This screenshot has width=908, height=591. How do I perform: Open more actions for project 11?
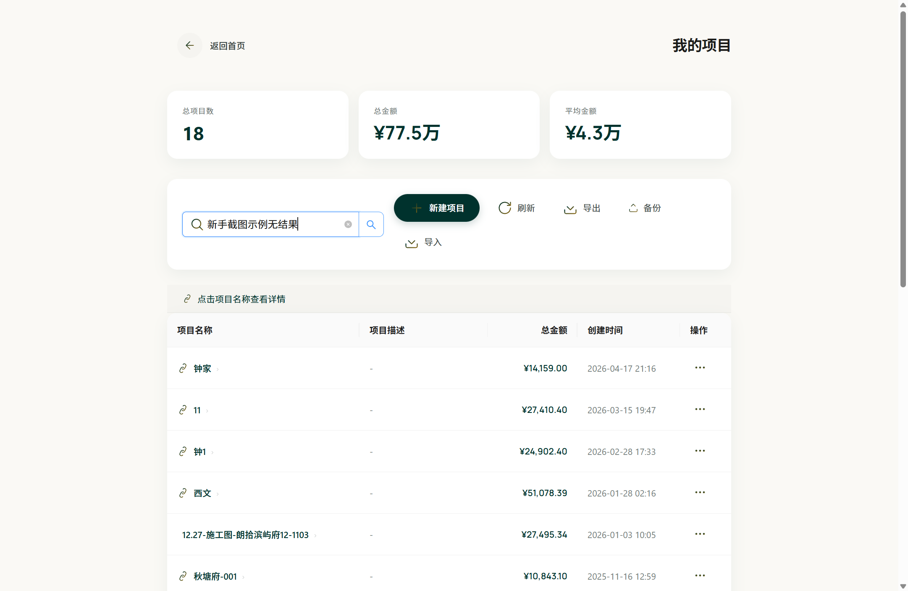tap(700, 410)
